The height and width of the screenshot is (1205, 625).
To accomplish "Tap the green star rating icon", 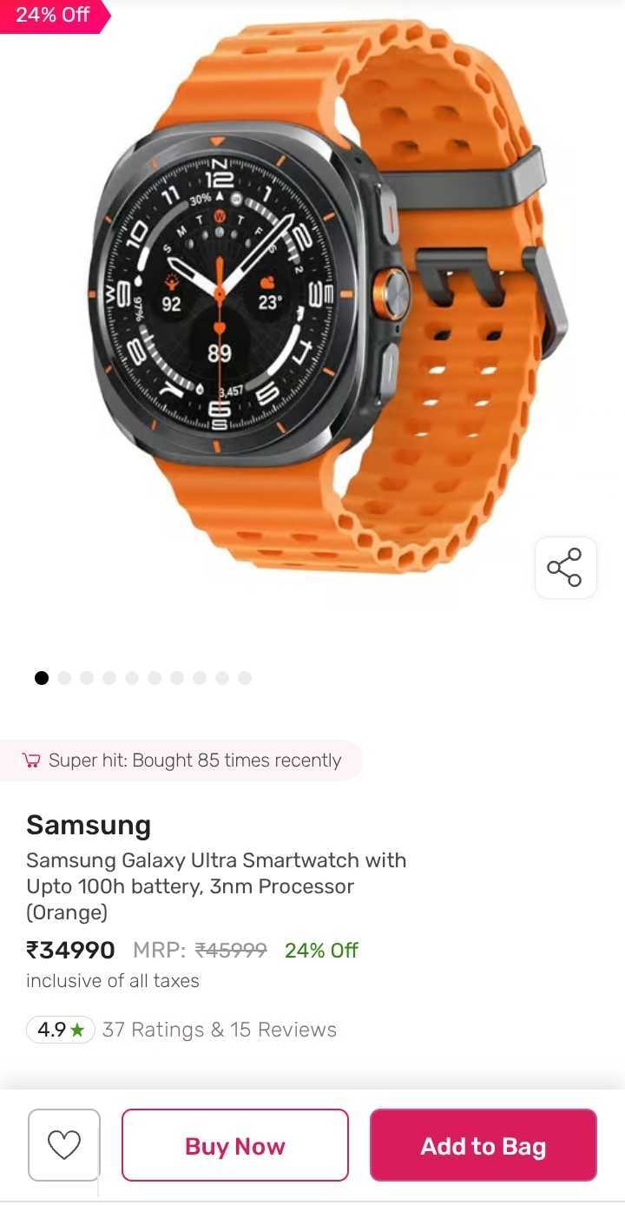I will pyautogui.click(x=77, y=1030).
